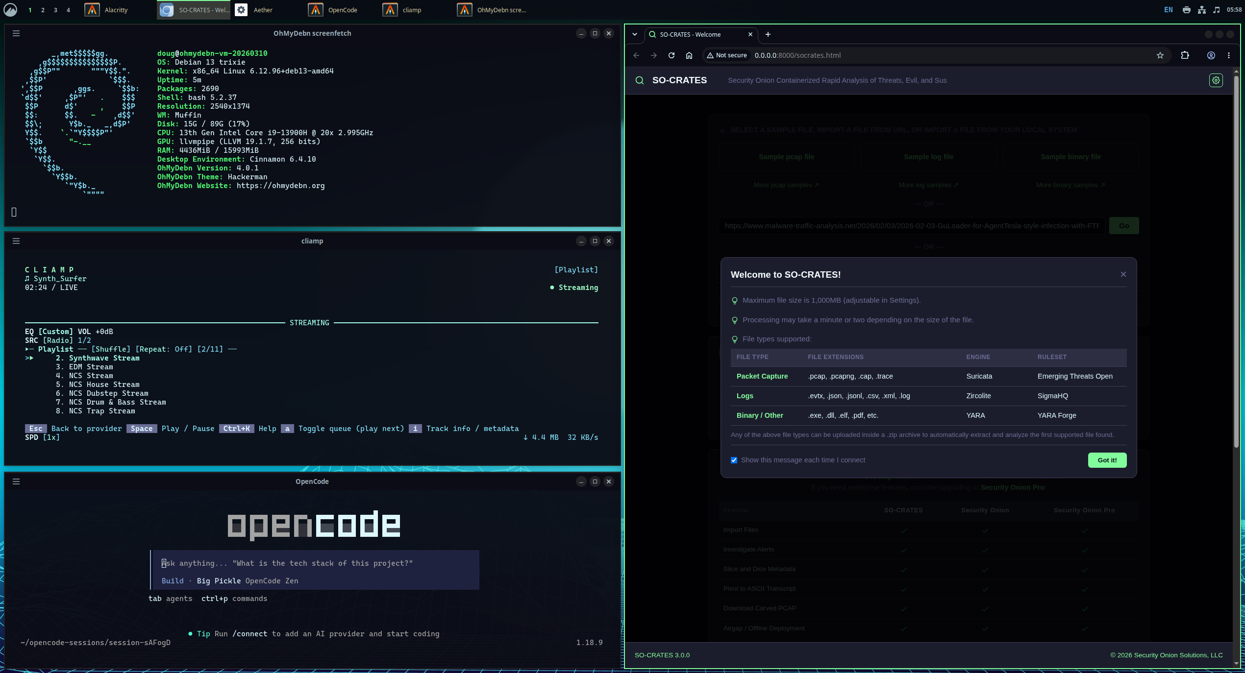Close the SO-CRATES - Welcome browser tab

[750, 34]
